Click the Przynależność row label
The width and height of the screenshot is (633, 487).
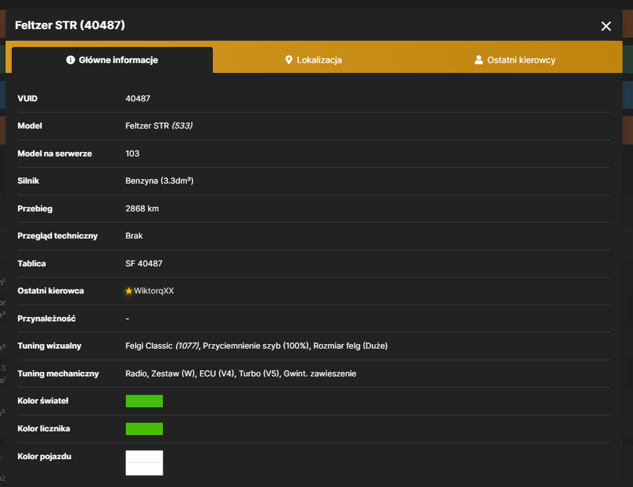pyautogui.click(x=47, y=318)
